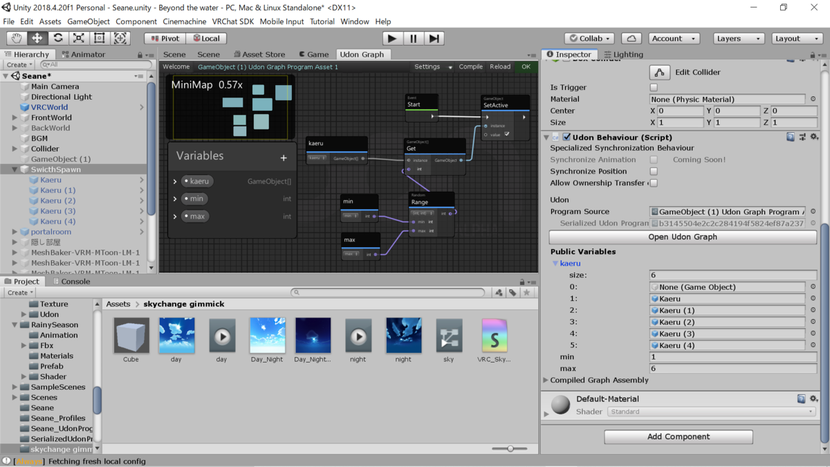The image size is (830, 467).
Task: Select the Hand tool
Action: pyautogui.click(x=17, y=38)
